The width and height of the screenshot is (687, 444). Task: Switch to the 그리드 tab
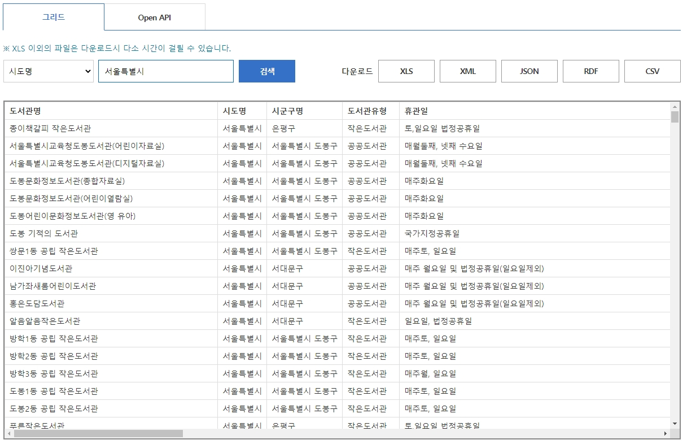click(x=54, y=17)
